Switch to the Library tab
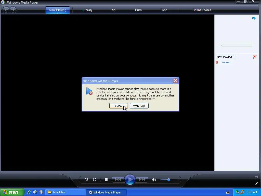Viewport: 261px width, 196px height. tap(88, 10)
